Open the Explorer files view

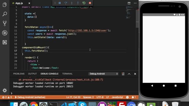pyautogui.click(x=5, y=5)
